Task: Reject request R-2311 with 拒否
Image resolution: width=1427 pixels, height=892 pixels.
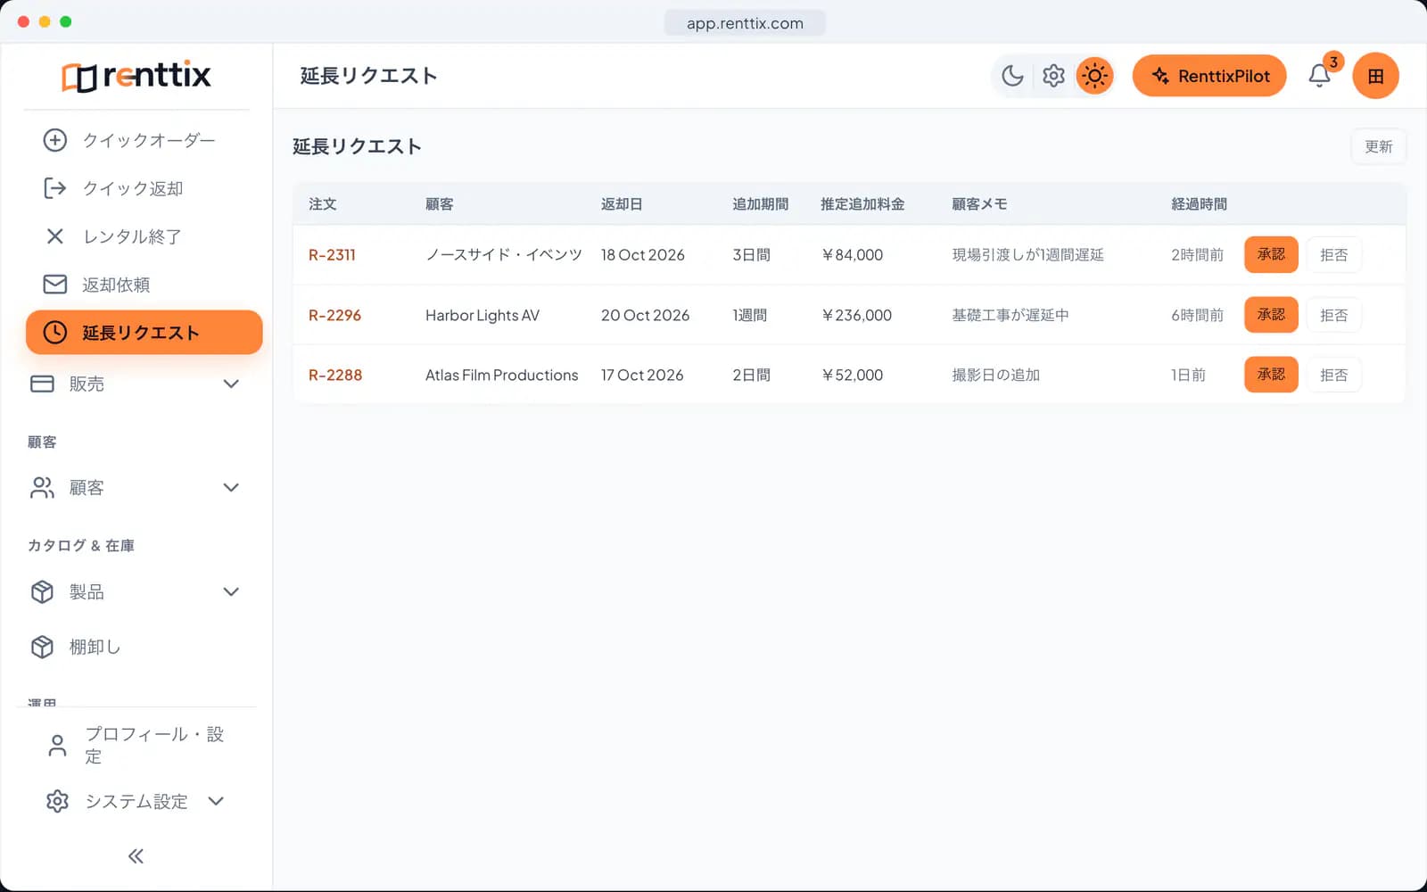Action: (x=1333, y=255)
